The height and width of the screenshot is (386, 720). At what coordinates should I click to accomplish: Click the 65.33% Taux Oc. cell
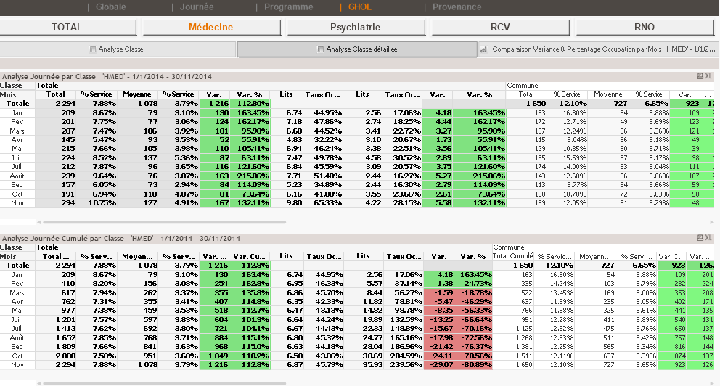click(x=322, y=203)
